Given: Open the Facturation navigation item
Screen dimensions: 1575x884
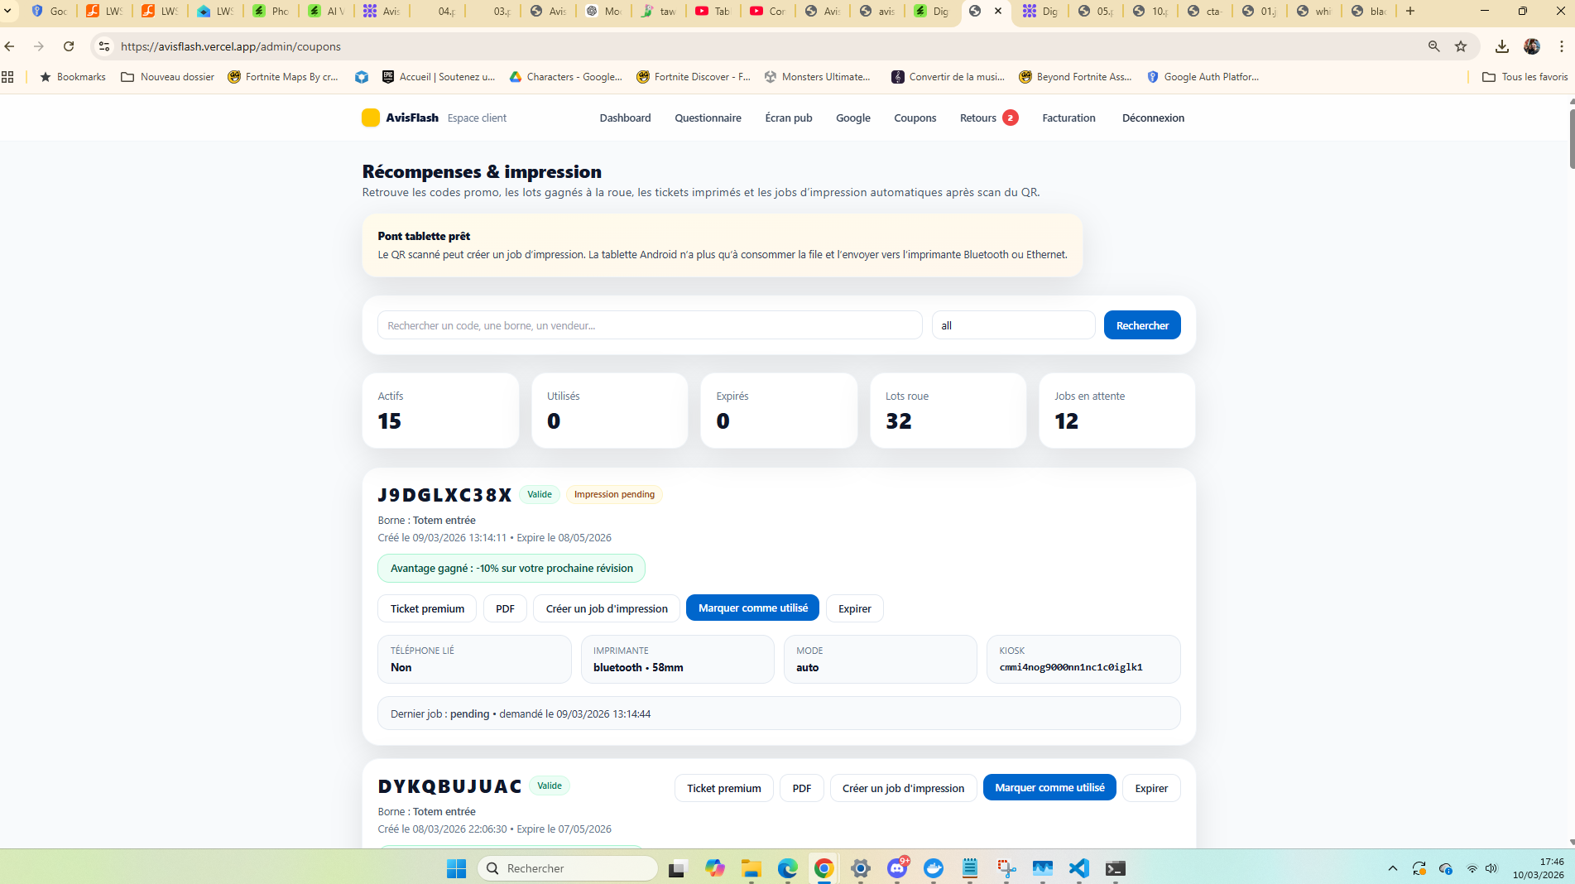Looking at the screenshot, I should pos(1068,118).
